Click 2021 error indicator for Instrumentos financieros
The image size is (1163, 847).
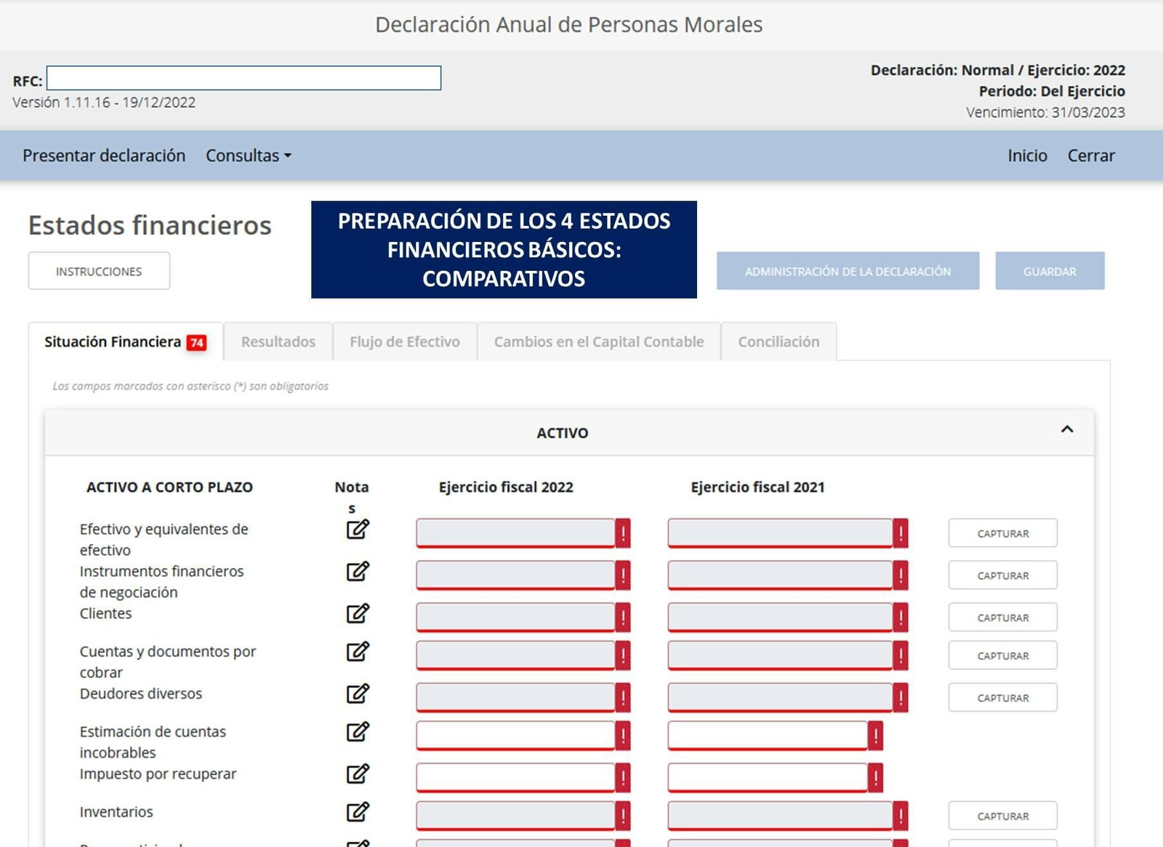tap(901, 575)
